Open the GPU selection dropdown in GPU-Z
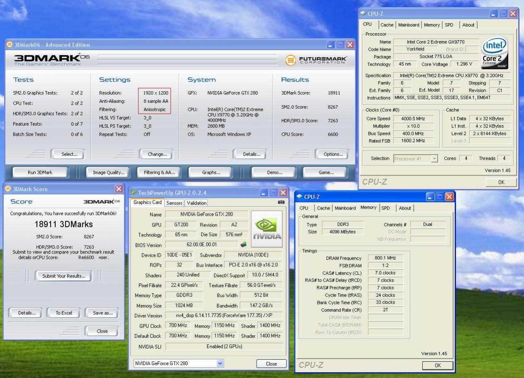 pos(220,363)
